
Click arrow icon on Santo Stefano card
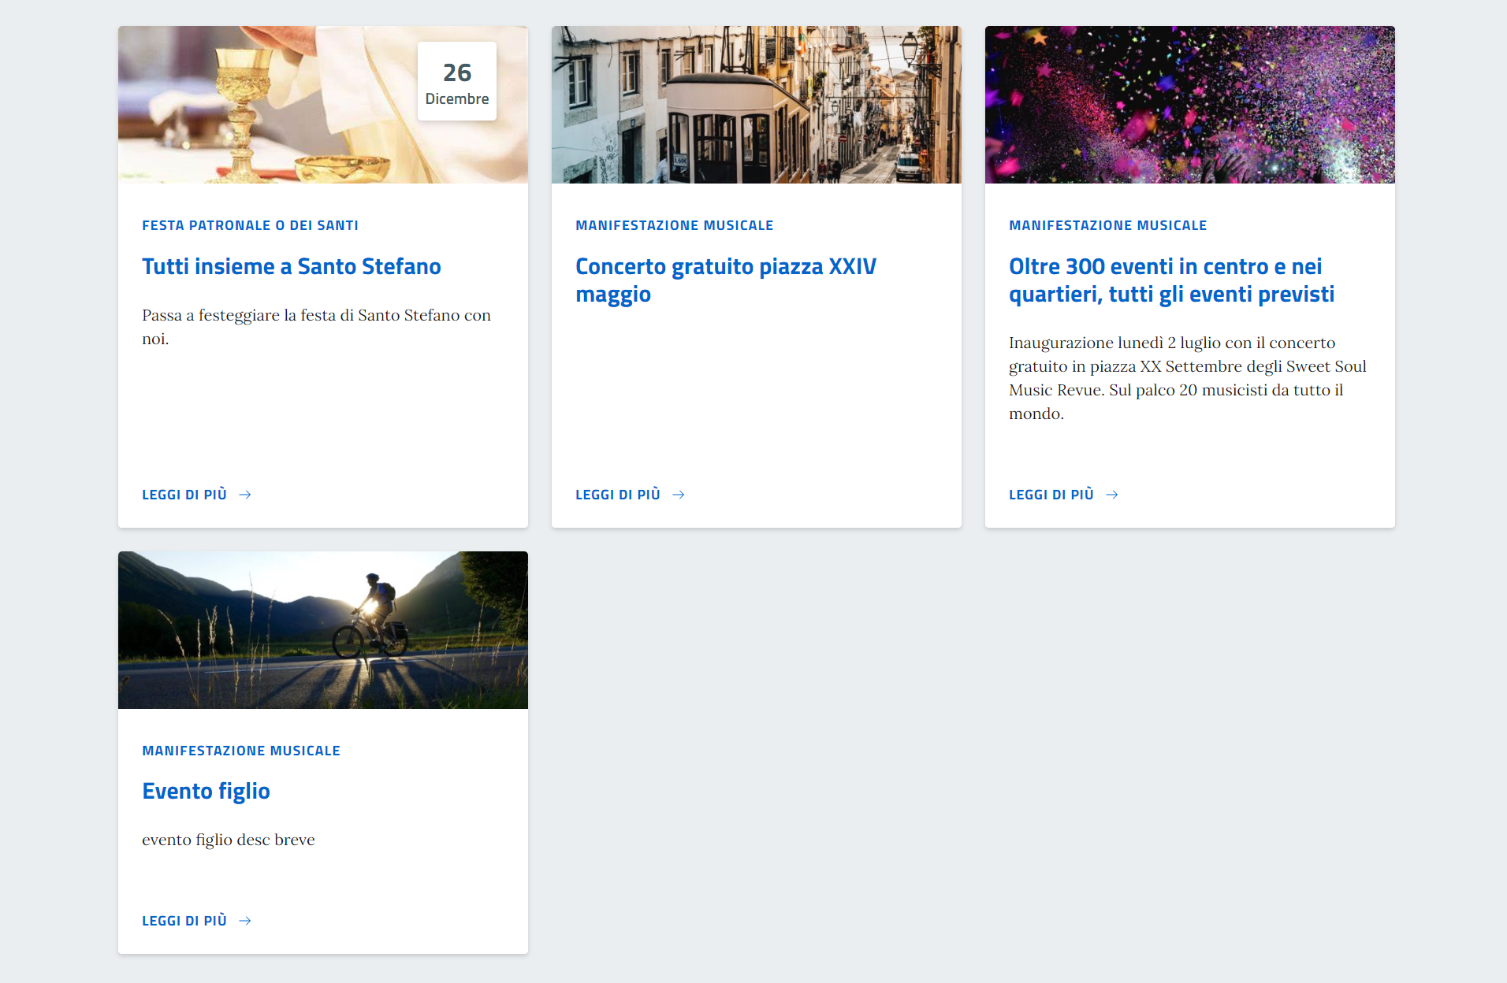click(245, 495)
